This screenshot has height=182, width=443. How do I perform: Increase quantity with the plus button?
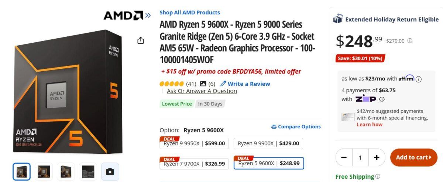point(377,157)
